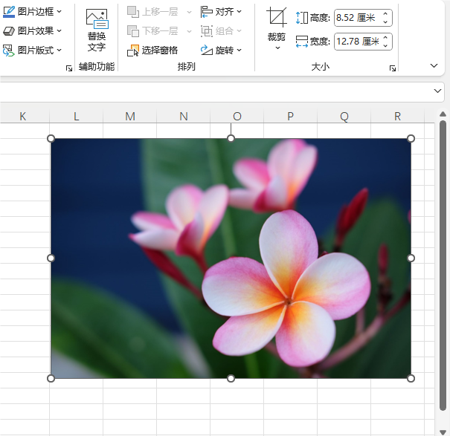Decrease width with the down spinner
Screen dimensions: 450x436
click(385, 45)
